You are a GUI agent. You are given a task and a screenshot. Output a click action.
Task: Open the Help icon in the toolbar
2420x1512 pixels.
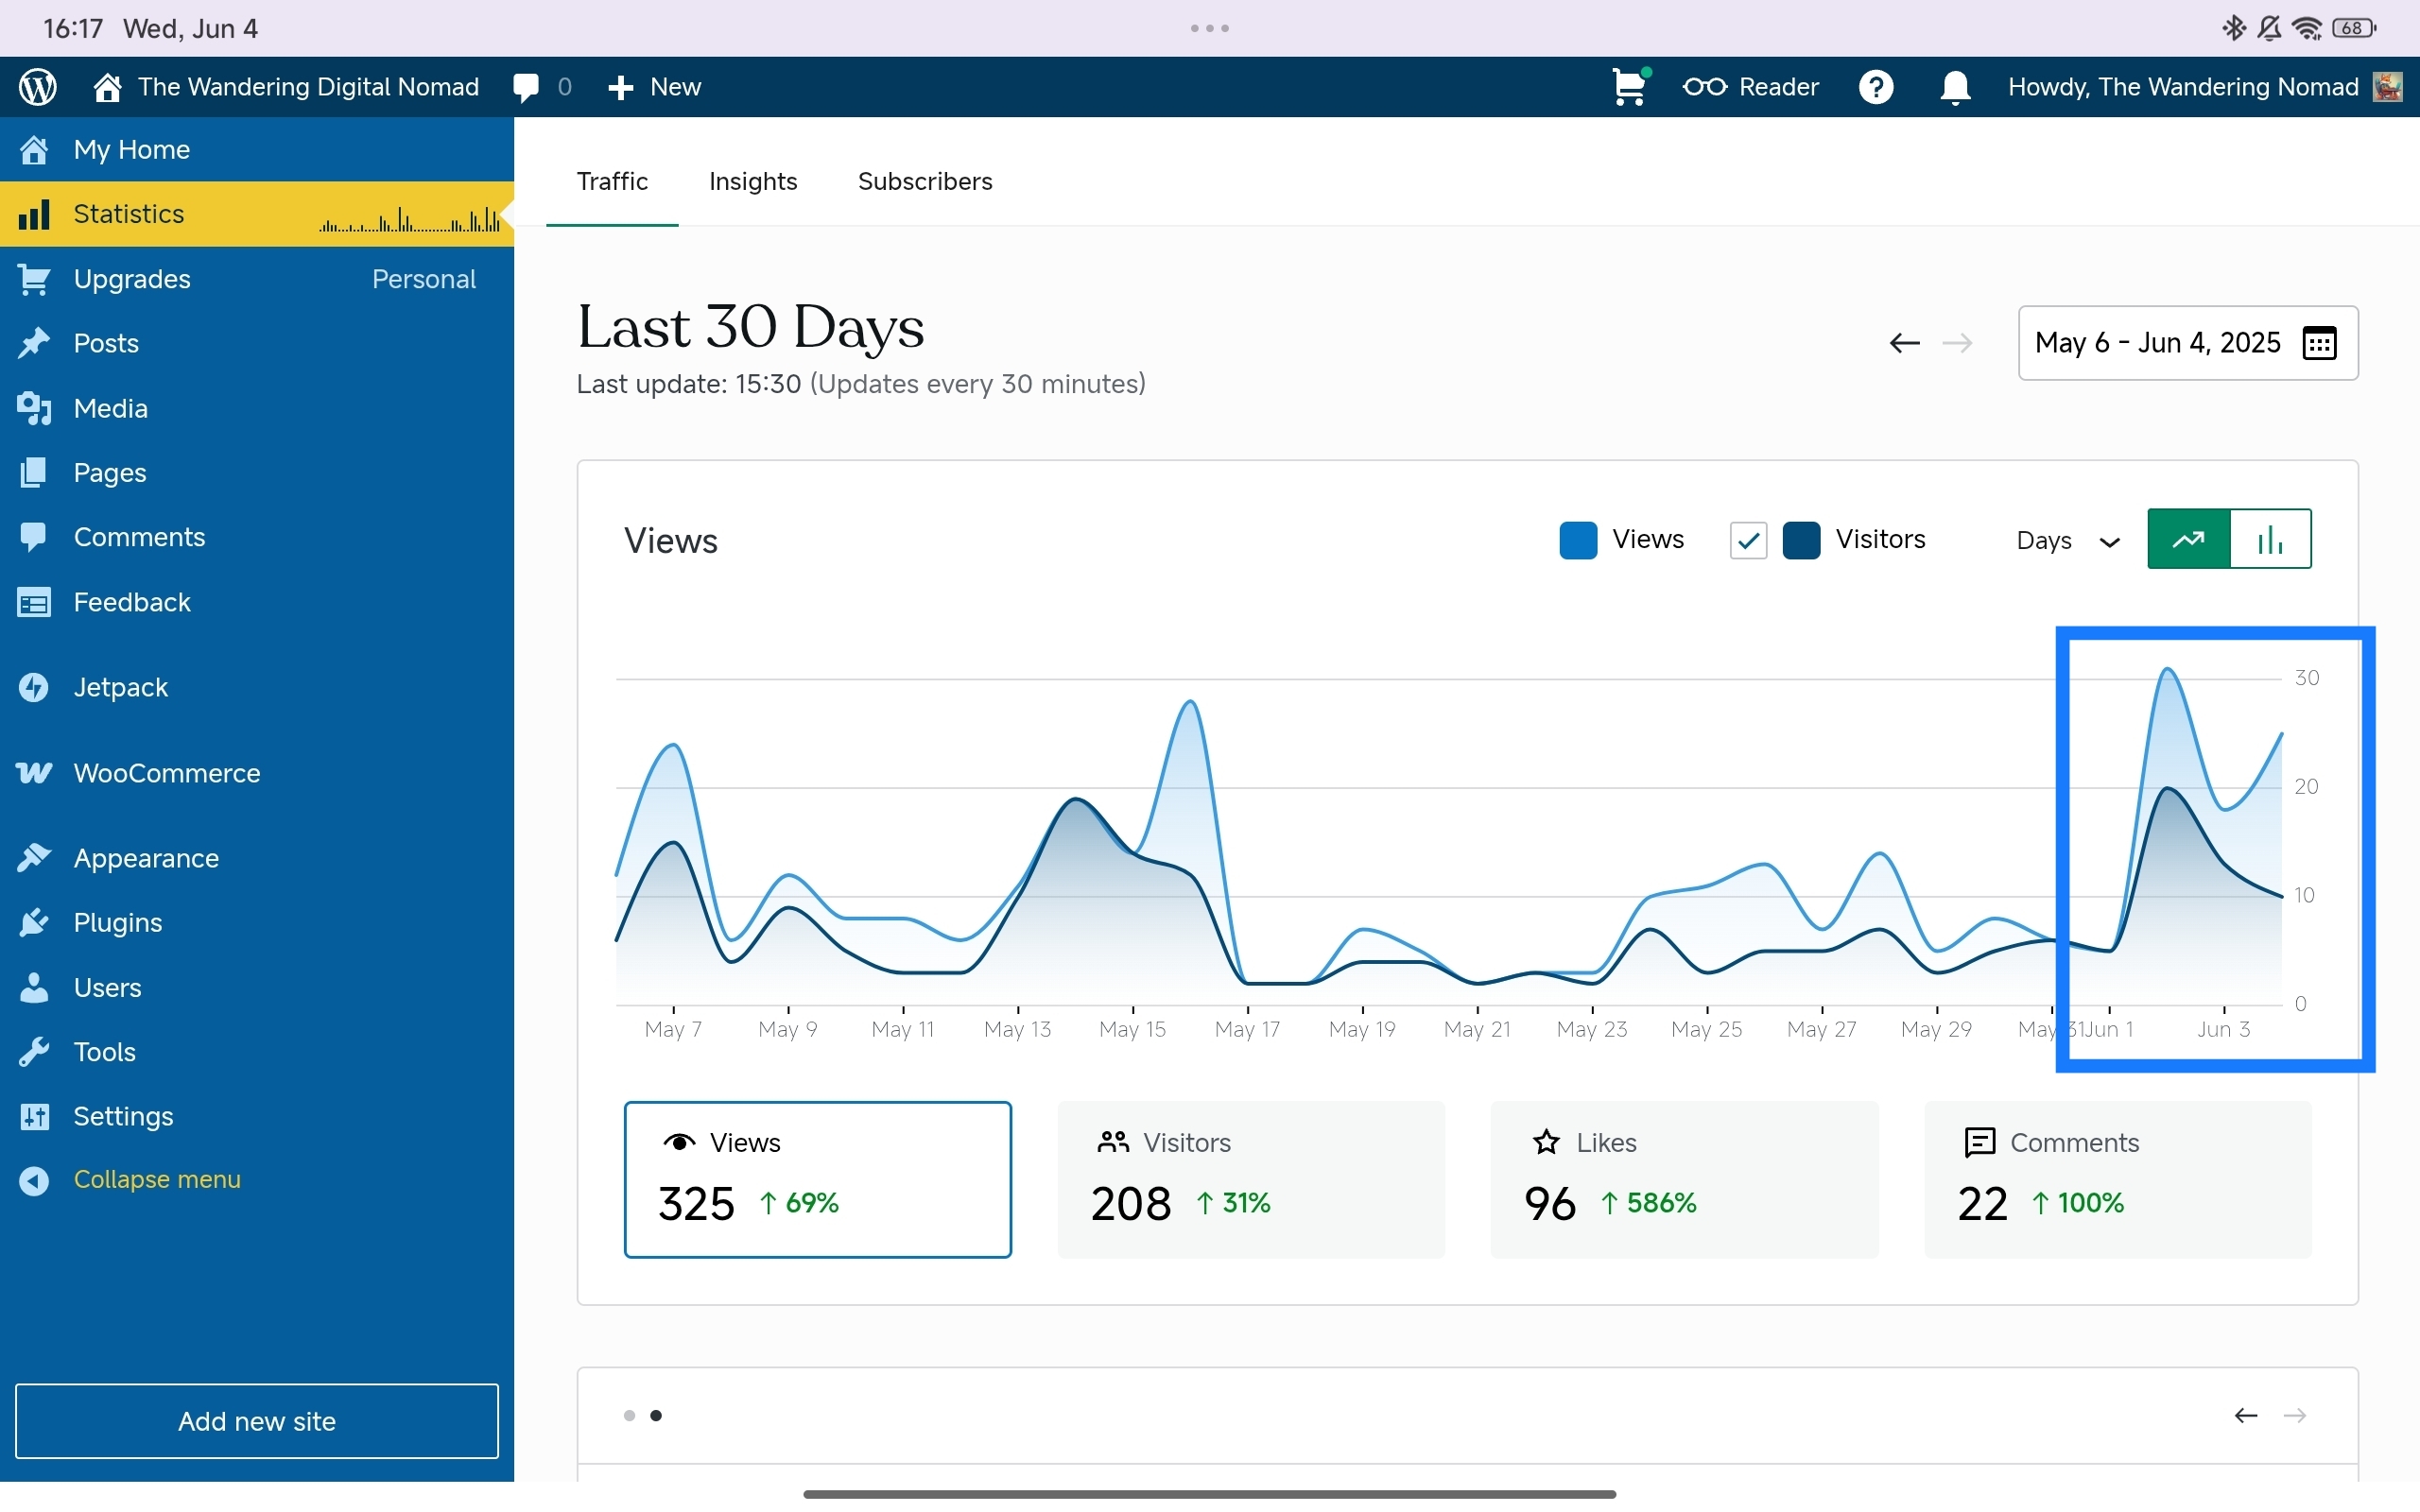click(1877, 87)
